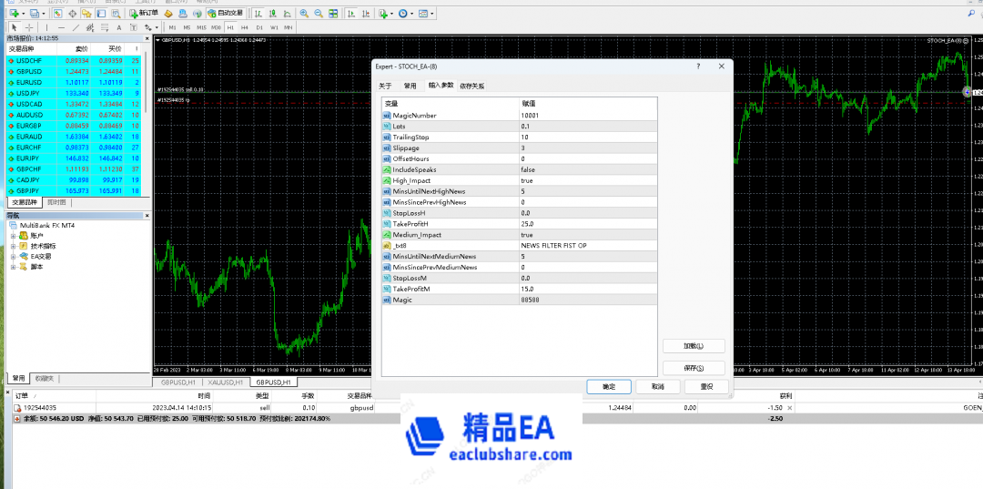Click the zoom in magnifier icon

tap(304, 13)
